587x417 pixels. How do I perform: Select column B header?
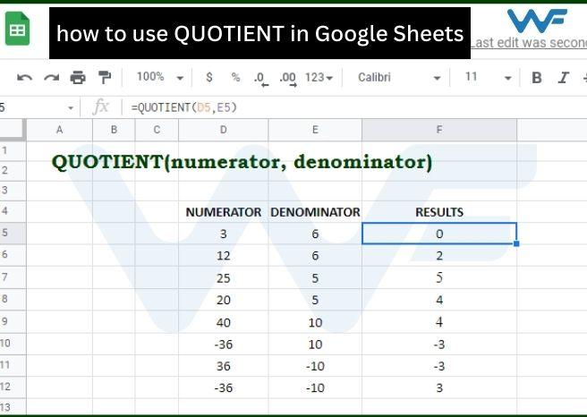coord(114,130)
